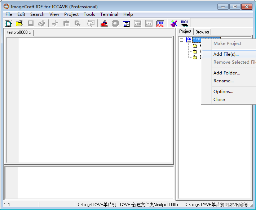Choose Add File(s)... from context menu

229,54
